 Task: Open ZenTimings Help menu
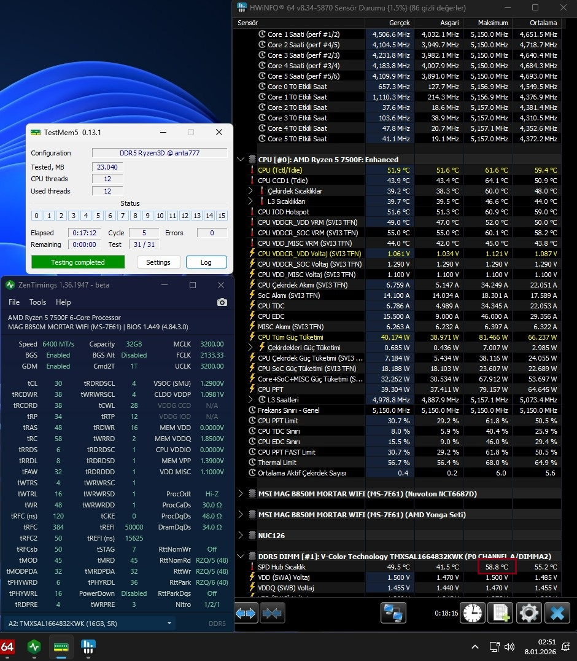click(63, 302)
